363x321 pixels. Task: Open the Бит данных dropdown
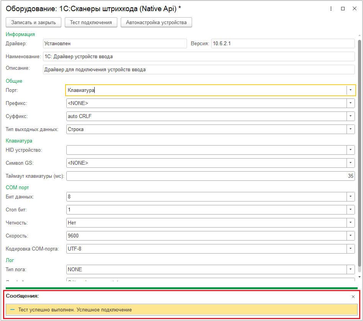click(350, 197)
